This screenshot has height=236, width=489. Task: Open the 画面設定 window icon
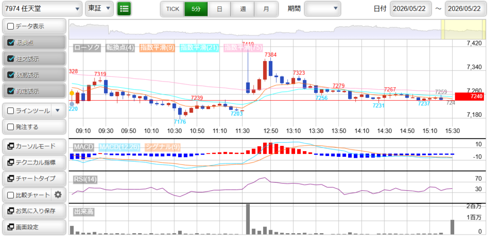click(11, 227)
